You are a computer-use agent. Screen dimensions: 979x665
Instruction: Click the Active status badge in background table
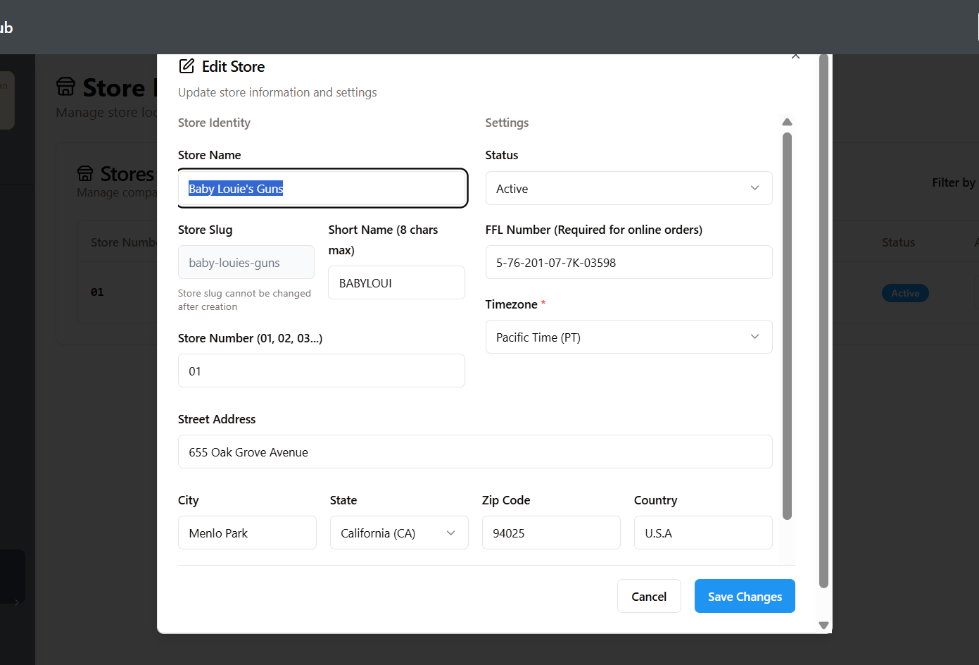[x=905, y=293]
